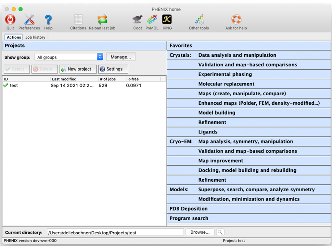Open Other tools in the toolbar
The width and height of the screenshot is (332, 249).
pyautogui.click(x=199, y=20)
